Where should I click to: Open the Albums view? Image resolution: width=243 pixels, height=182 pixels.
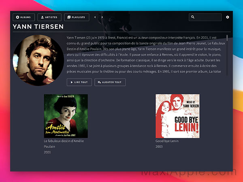point(24,17)
